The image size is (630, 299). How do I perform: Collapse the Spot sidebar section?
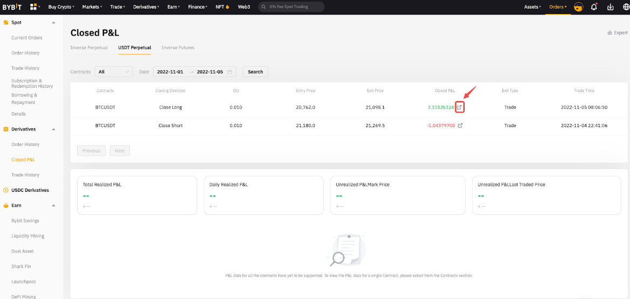click(x=53, y=23)
